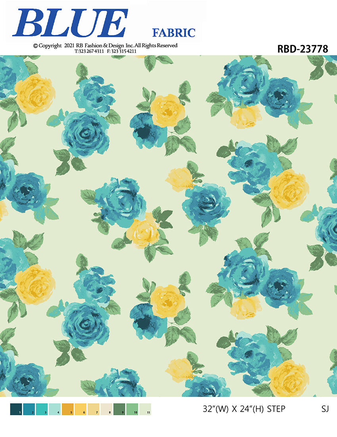Select color swatch number 2, blue
Screen dimensions: 337x437
pos(29,409)
